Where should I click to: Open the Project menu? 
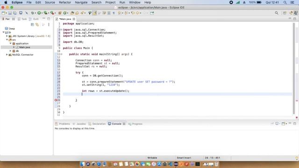(110, 2)
